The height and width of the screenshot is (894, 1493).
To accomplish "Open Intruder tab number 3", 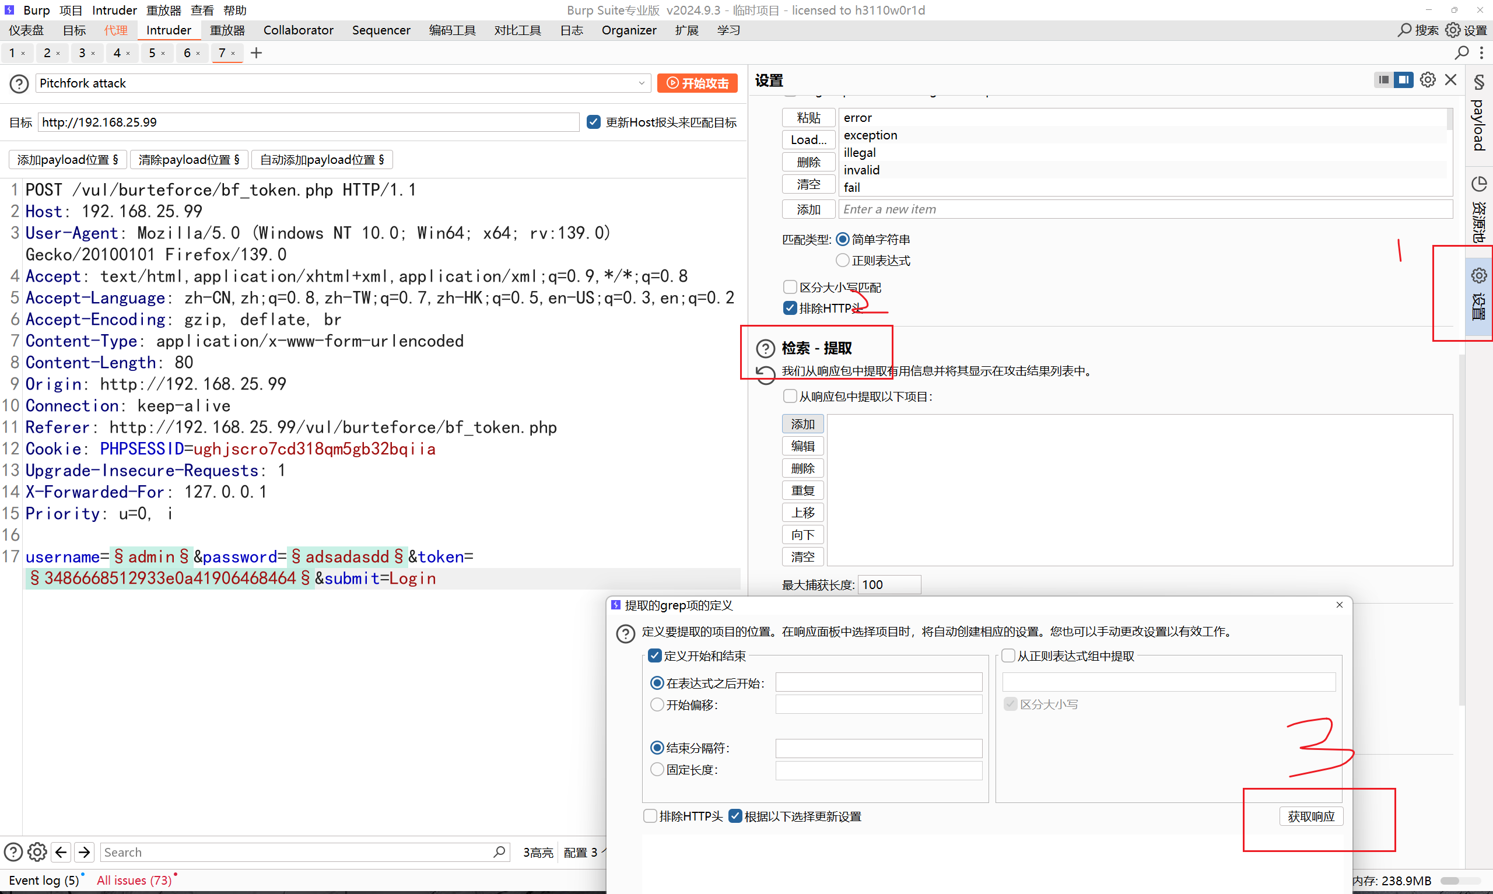I will click(82, 53).
